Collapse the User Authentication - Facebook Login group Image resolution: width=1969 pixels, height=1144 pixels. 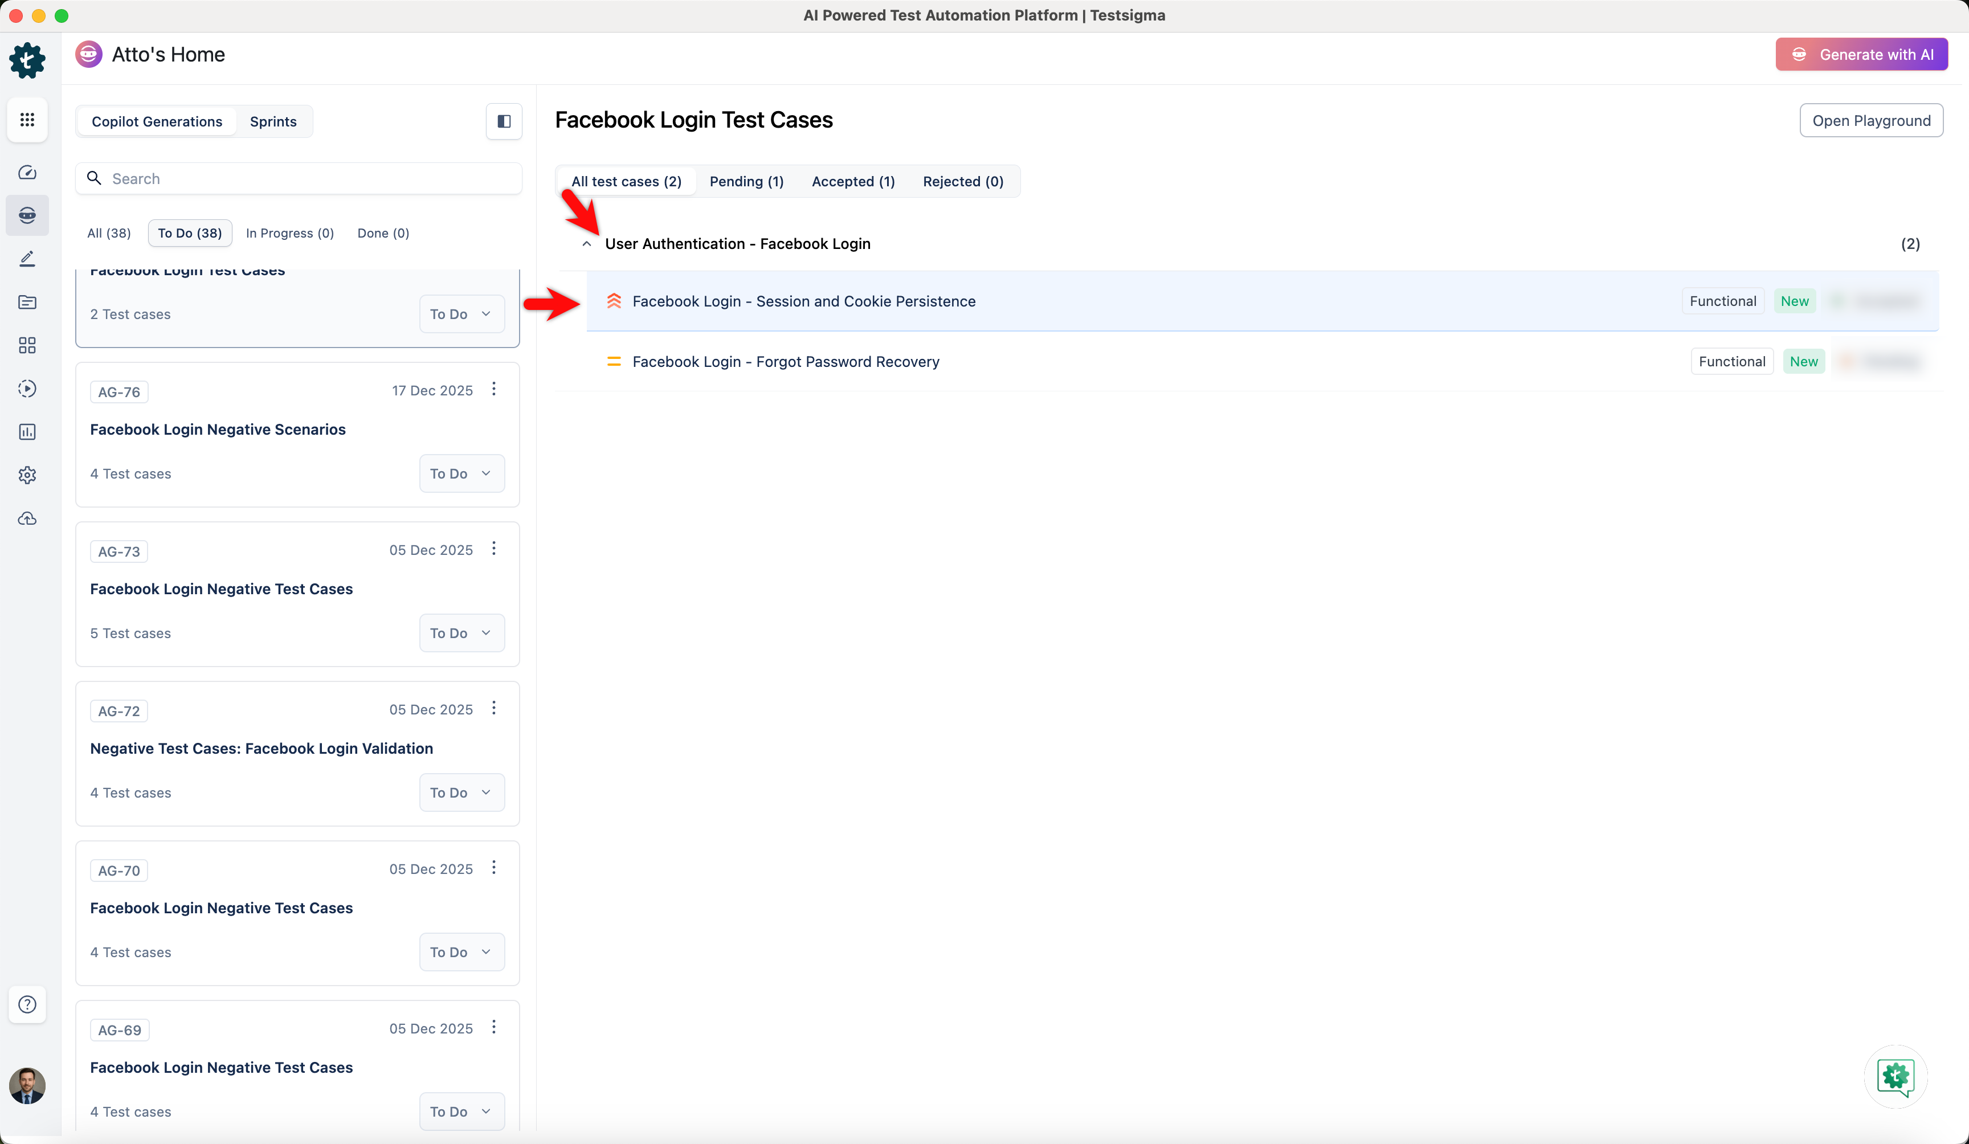pos(587,244)
